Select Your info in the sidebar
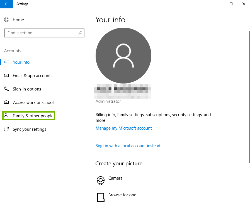Screen dimensions: 250x212 (x=21, y=62)
